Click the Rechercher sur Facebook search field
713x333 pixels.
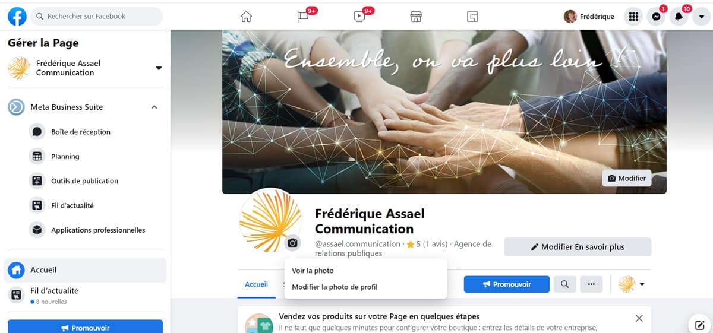[97, 17]
